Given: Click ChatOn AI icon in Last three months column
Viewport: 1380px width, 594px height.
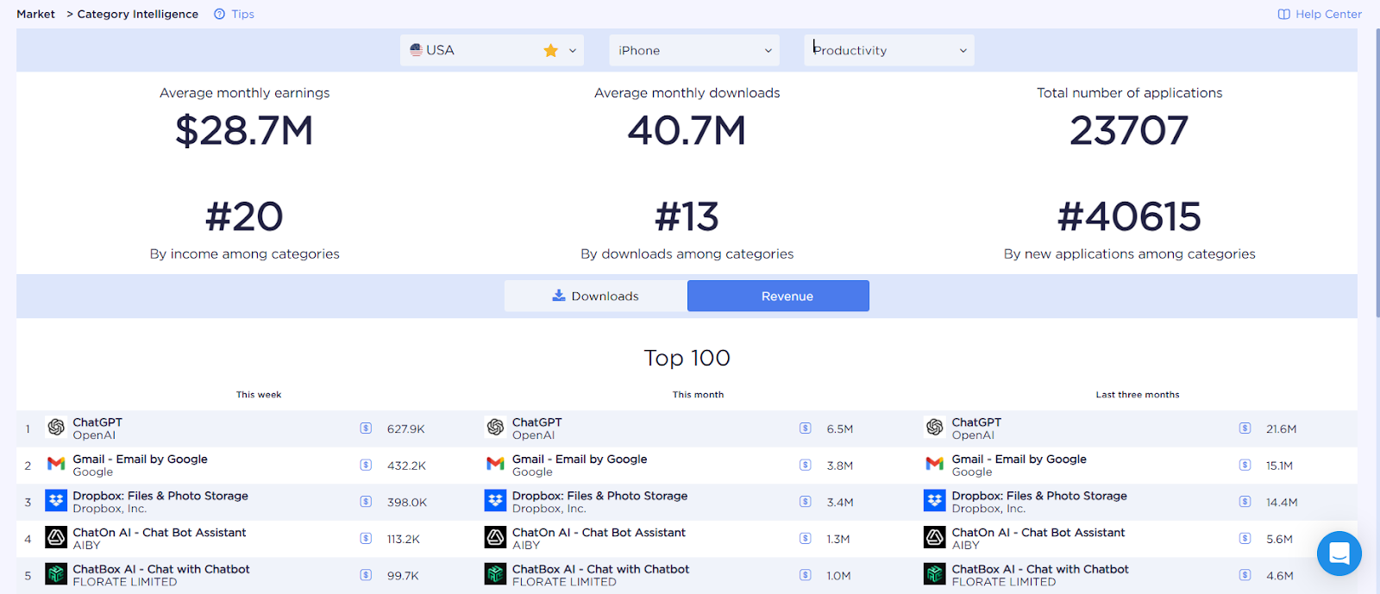Looking at the screenshot, I should pyautogui.click(x=935, y=538).
